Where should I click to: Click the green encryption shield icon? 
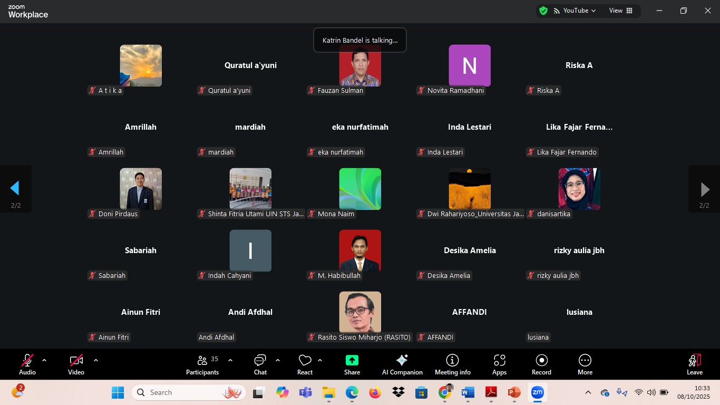[543, 11]
